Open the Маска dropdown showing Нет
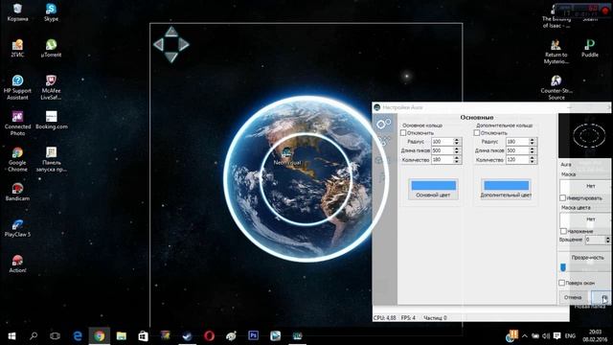This screenshot has width=613, height=345. click(x=585, y=186)
